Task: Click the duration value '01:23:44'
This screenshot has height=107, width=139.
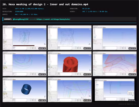Action: tap(86, 9)
